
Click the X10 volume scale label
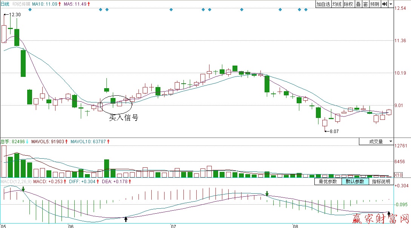(x=398, y=175)
